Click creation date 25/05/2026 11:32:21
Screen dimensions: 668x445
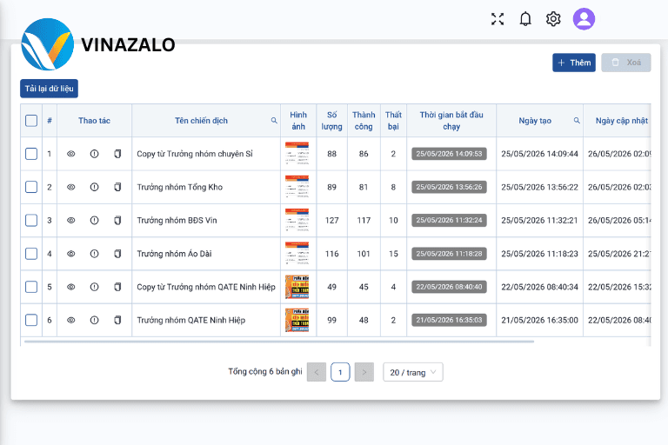pyautogui.click(x=539, y=220)
